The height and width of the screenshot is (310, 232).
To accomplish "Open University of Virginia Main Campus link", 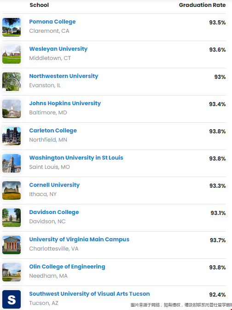I will (79, 239).
